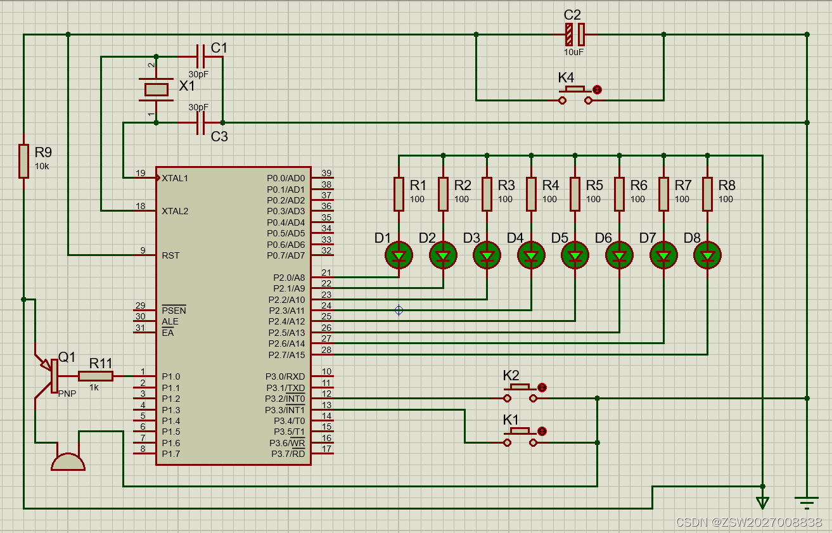832x533 pixels.
Task: Click the 10uF value text
Action: coord(574,53)
